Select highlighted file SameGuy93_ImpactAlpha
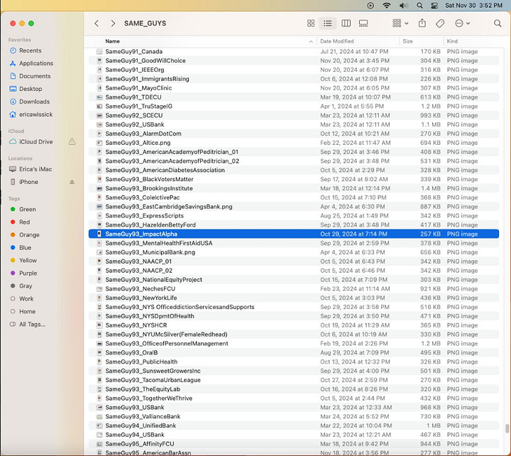Viewport: 511px width, 456px height. pyautogui.click(x=294, y=234)
